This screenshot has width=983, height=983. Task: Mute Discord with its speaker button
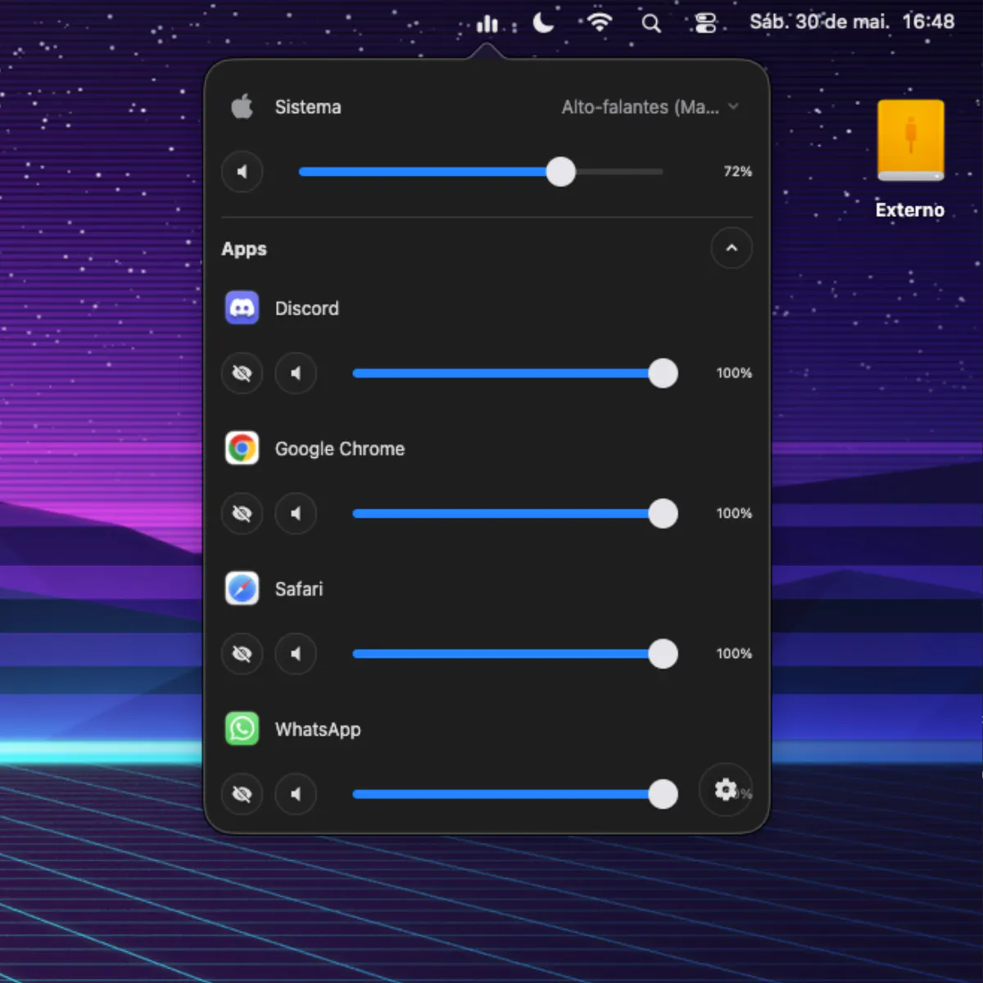pyautogui.click(x=296, y=374)
